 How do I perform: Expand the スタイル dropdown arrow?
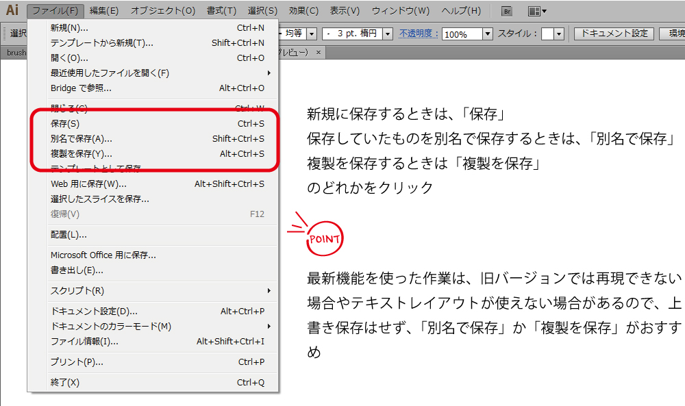click(x=559, y=34)
